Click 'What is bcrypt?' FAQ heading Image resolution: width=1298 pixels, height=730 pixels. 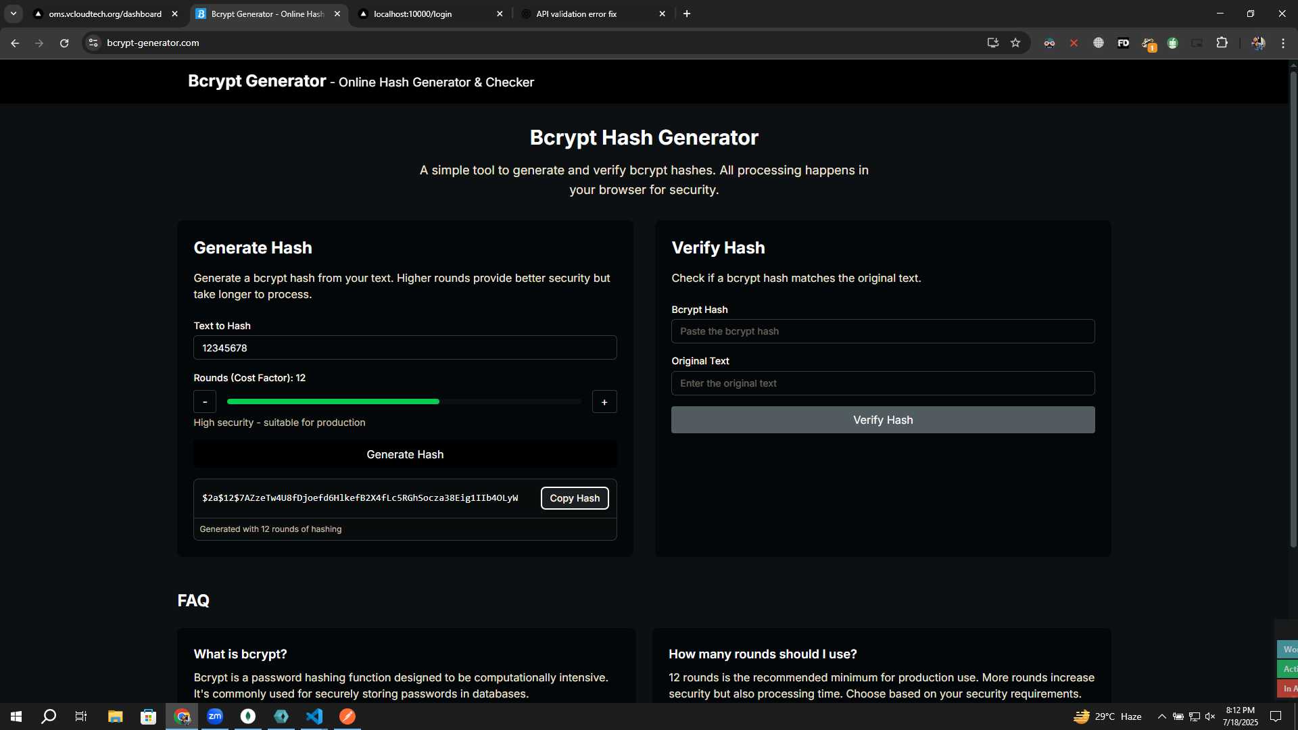[240, 654]
